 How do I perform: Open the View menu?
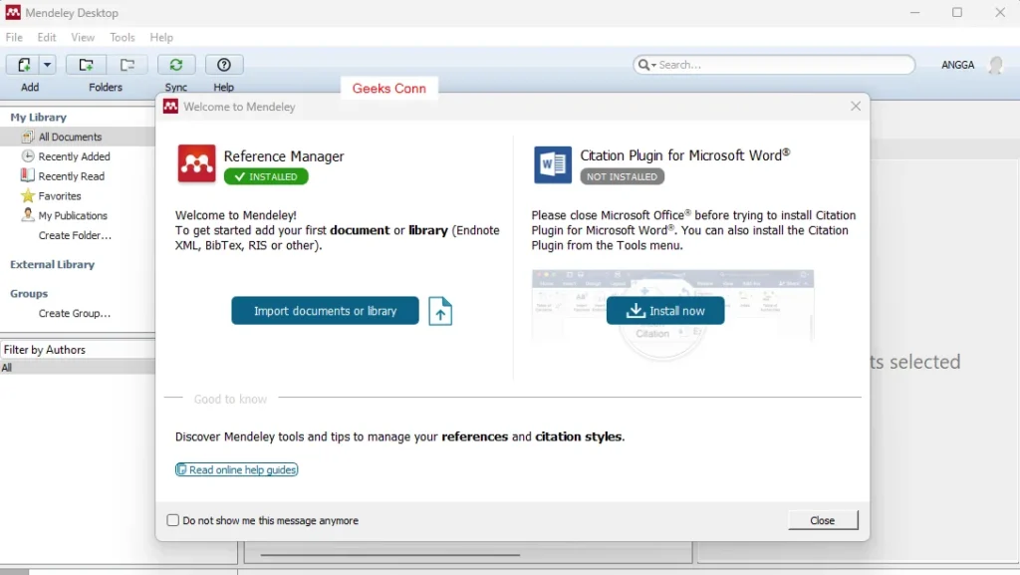(x=82, y=37)
